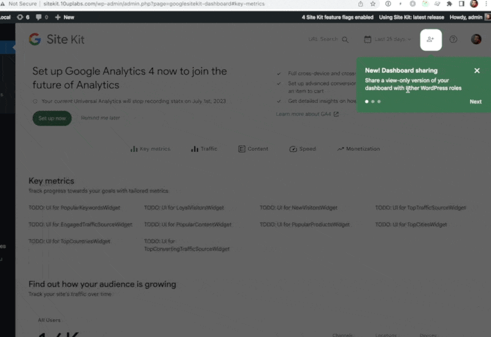Click the Key metrics section heading
This screenshot has width=491, height=337.
(52, 181)
